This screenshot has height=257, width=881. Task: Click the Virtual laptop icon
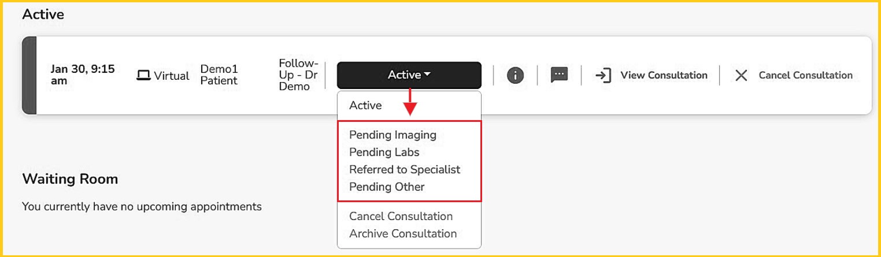(143, 76)
